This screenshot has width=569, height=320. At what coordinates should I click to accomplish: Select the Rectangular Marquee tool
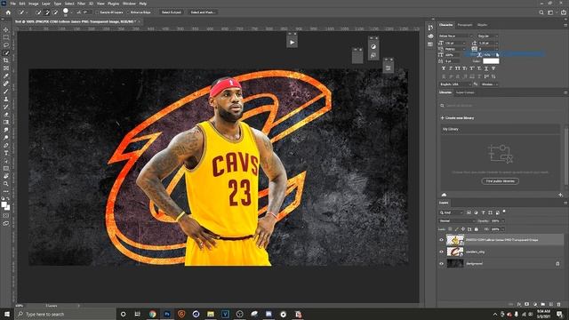pos(6,37)
